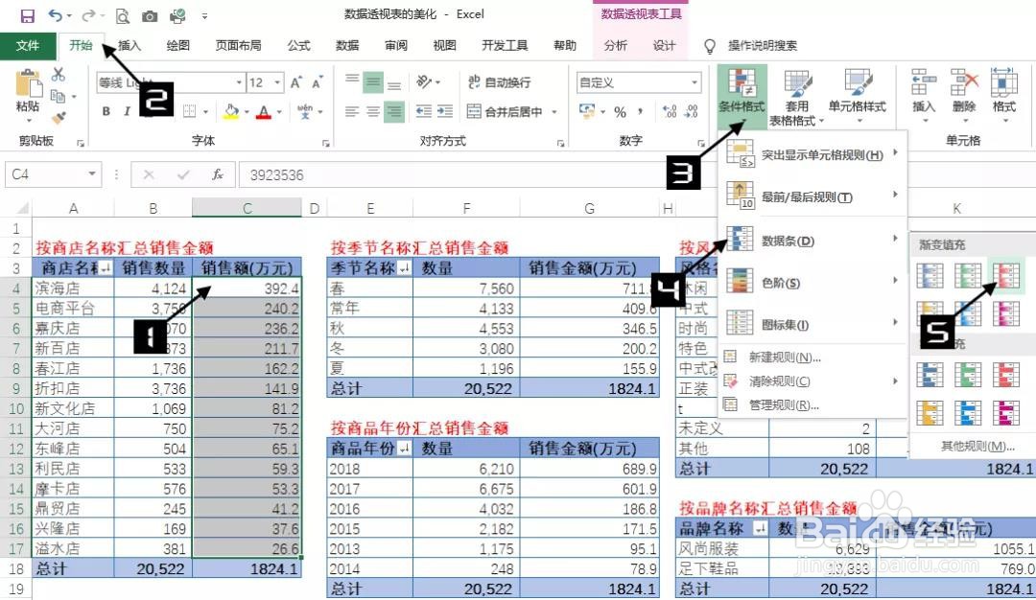Image resolution: width=1036 pixels, height=600 pixels.
Task: Click the decrease font size icon
Action: point(318,82)
